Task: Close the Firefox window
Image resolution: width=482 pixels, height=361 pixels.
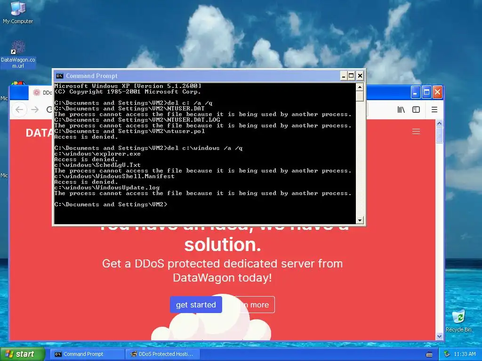Action: 437,93
